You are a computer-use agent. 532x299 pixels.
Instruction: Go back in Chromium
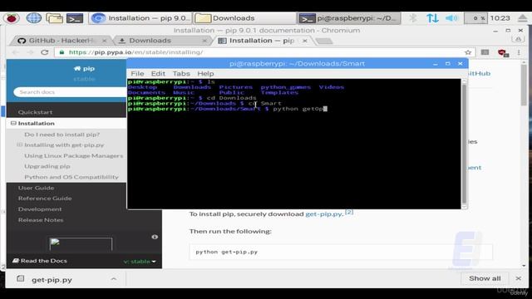(x=15, y=52)
